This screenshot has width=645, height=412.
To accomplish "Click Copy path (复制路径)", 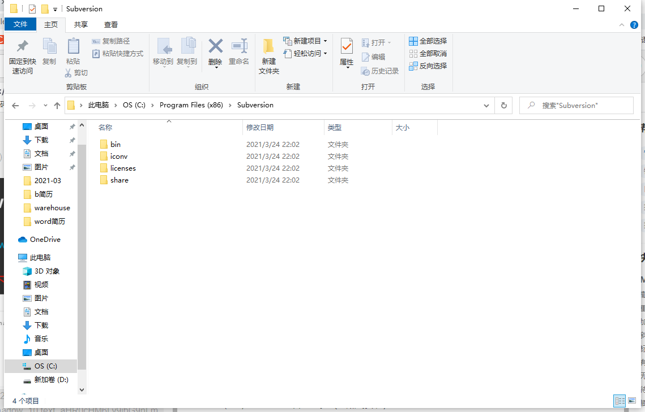I will [110, 41].
